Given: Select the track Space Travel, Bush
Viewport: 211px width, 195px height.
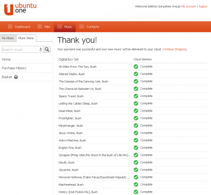Looking at the screenshot, I should tap(71, 96).
